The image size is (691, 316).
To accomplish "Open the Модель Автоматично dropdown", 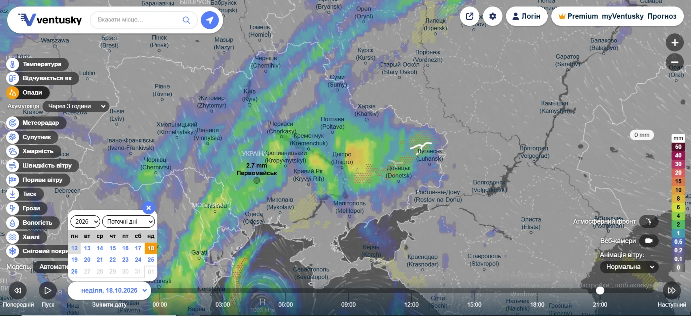I will [51, 267].
